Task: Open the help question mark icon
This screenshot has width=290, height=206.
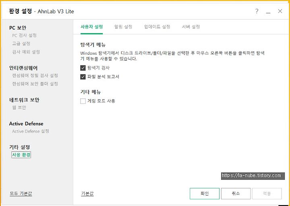Action: click(x=257, y=11)
